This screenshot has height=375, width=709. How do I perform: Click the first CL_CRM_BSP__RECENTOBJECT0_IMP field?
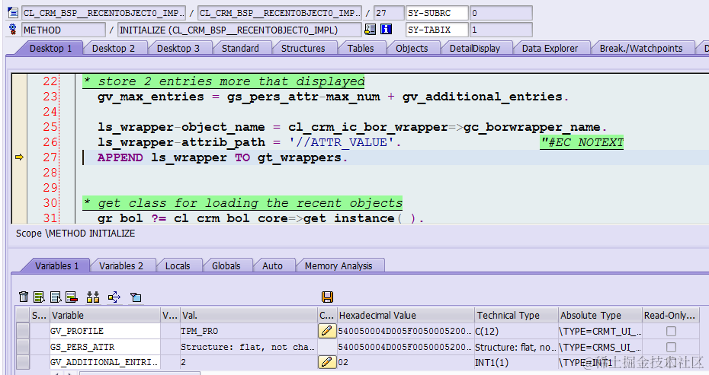[x=104, y=13]
